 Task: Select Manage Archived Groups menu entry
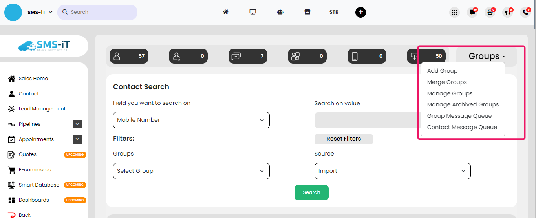(x=463, y=104)
